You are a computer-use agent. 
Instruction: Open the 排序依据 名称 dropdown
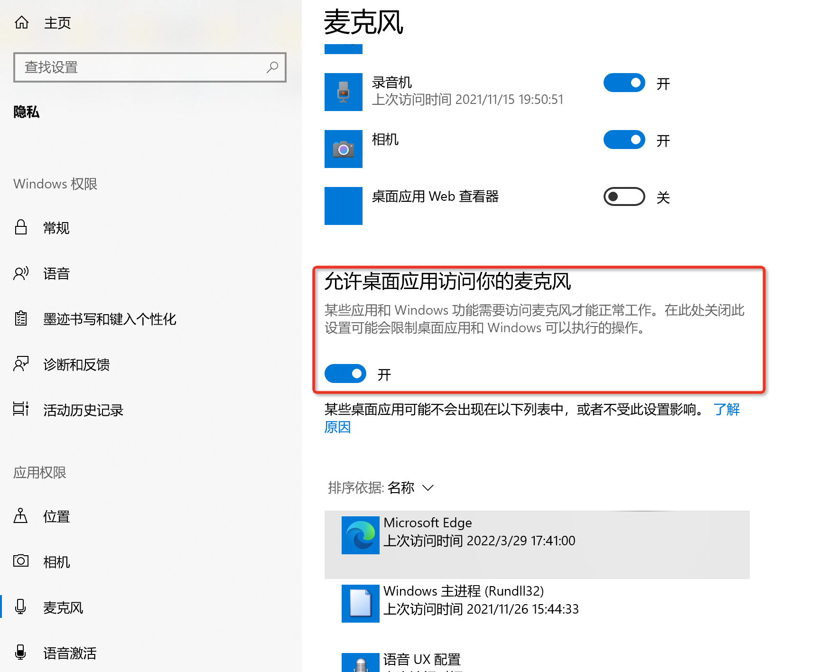(381, 487)
